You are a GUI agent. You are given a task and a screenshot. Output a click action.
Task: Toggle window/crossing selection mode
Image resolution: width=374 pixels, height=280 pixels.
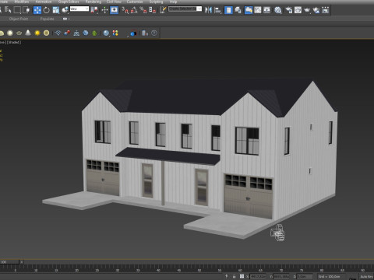(26, 10)
